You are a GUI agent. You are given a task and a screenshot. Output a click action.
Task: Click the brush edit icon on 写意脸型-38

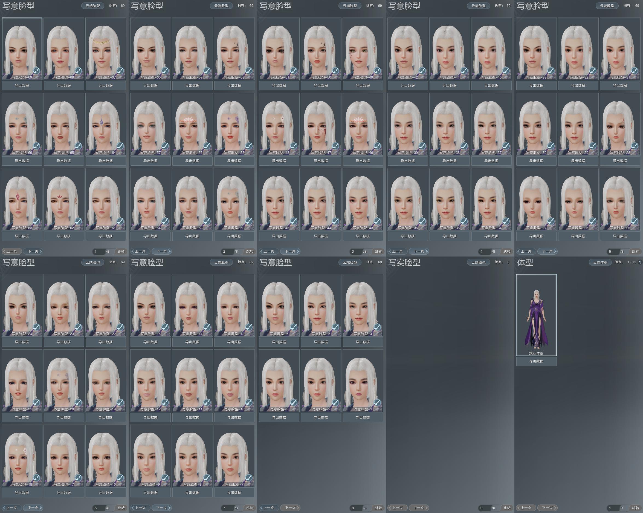point(464,146)
